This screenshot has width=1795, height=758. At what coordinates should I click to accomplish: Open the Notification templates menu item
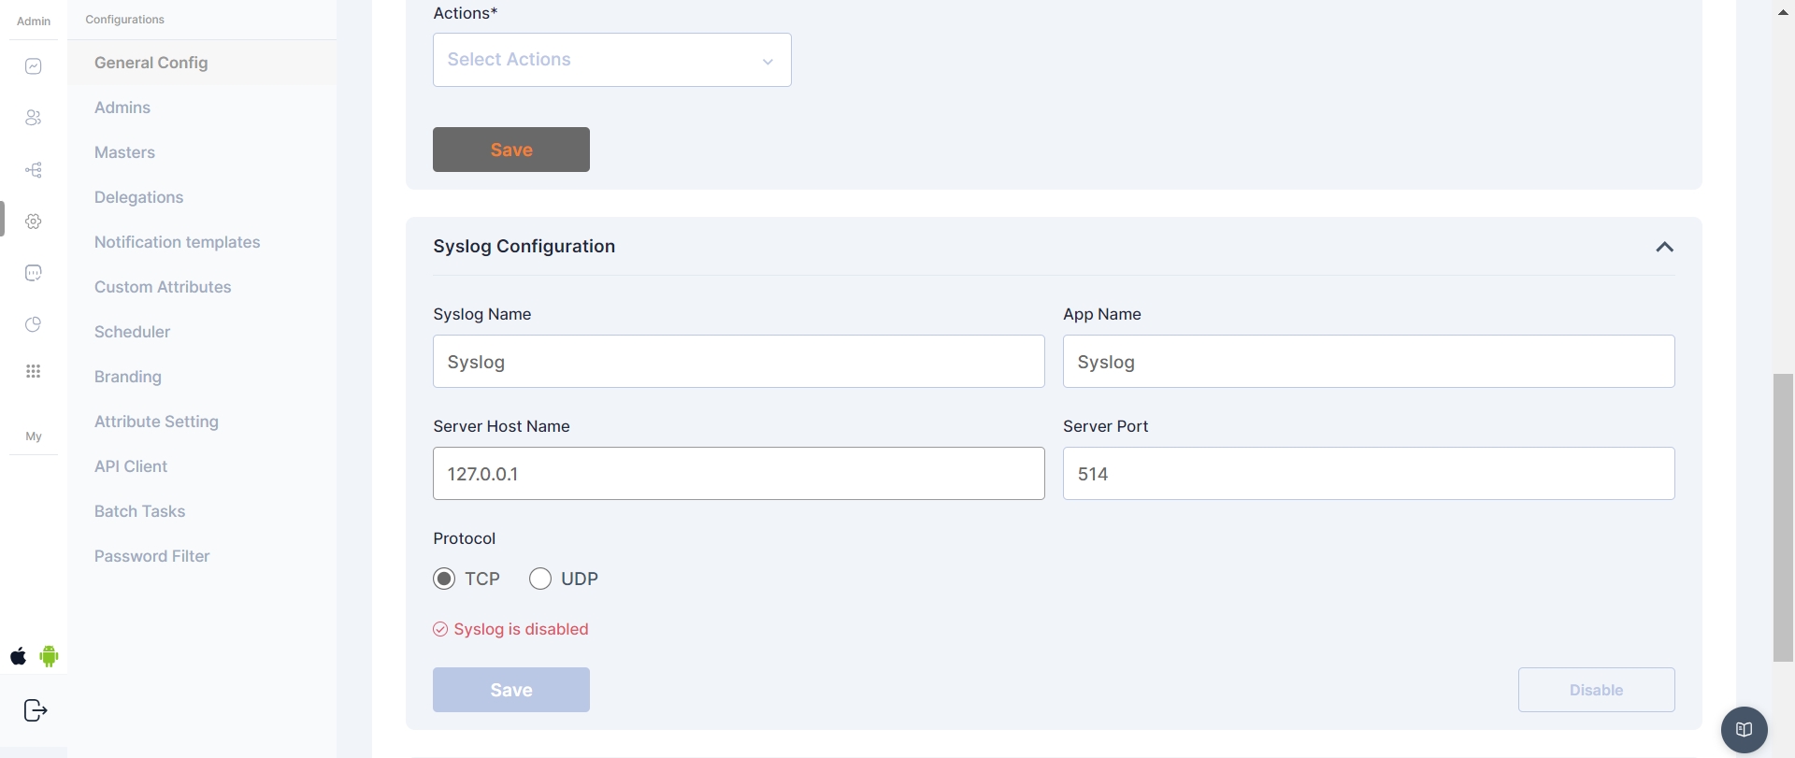177,242
